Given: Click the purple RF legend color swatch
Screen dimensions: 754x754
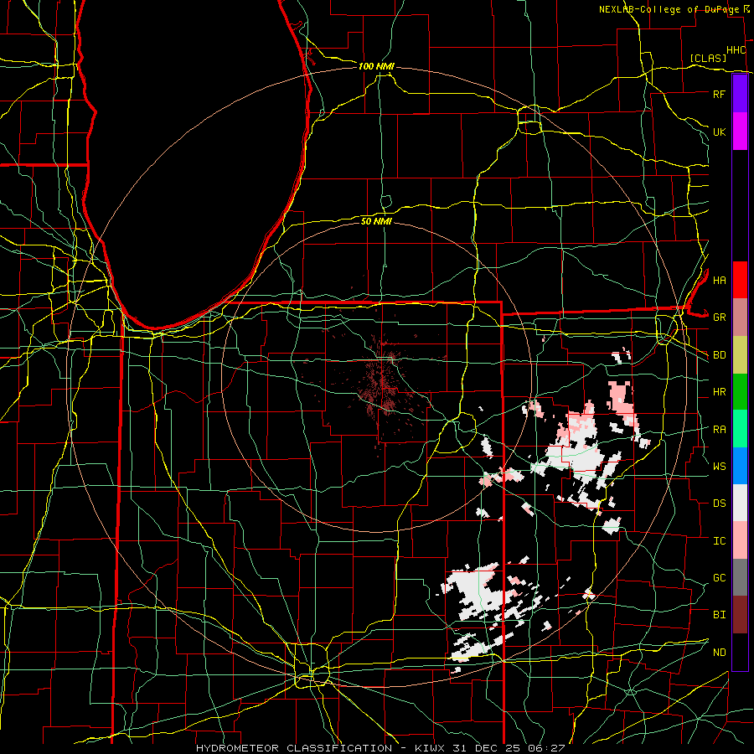Looking at the screenshot, I should 740,94.
